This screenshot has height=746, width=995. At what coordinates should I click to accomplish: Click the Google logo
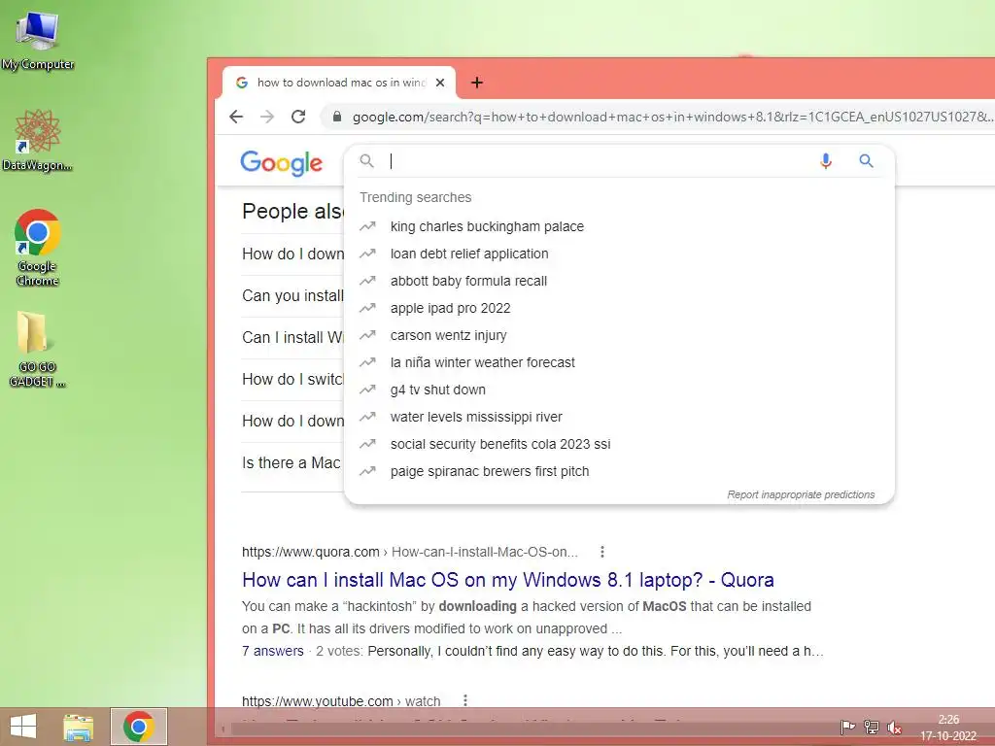coord(281,163)
